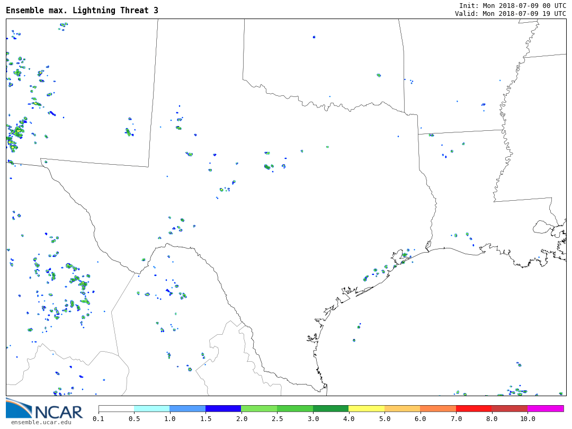Image resolution: width=572 pixels, height=429 pixels.
Task: Click the NCAR logo
Action: coord(44,408)
